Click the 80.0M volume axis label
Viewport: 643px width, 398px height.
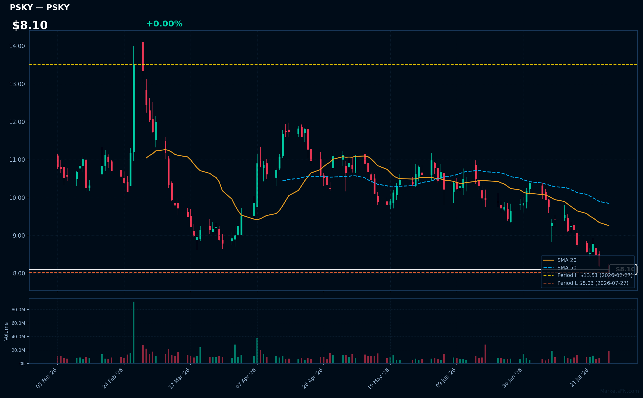pyautogui.click(x=18, y=309)
